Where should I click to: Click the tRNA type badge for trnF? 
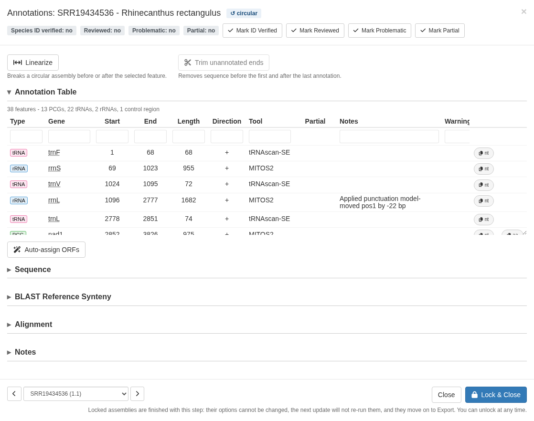pyautogui.click(x=19, y=153)
